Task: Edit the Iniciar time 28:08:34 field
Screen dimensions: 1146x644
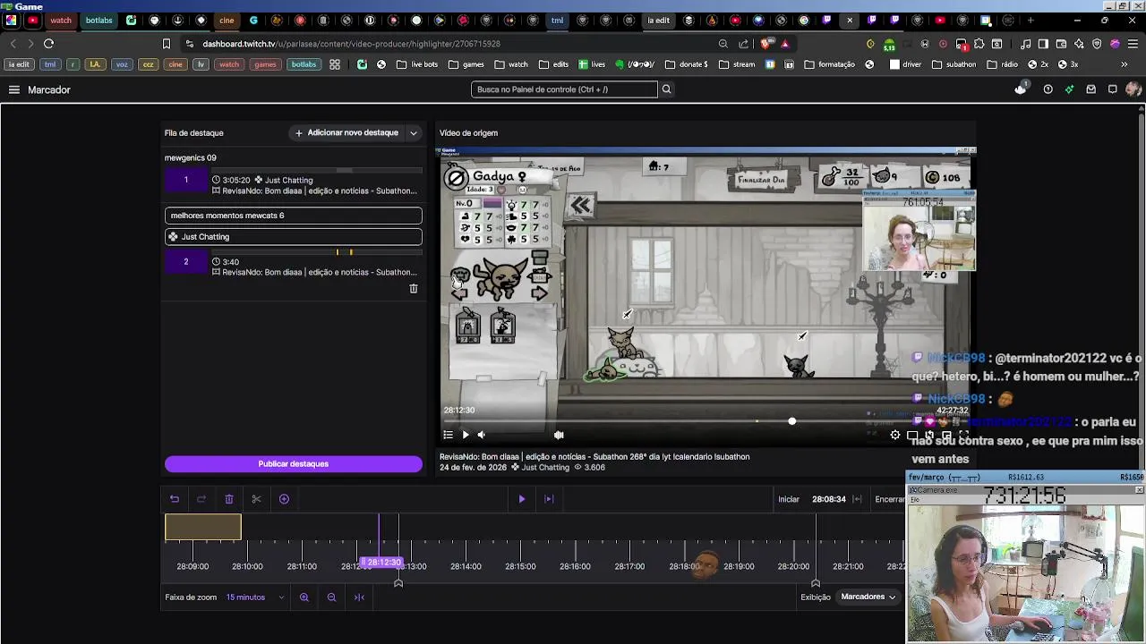Action: [828, 499]
